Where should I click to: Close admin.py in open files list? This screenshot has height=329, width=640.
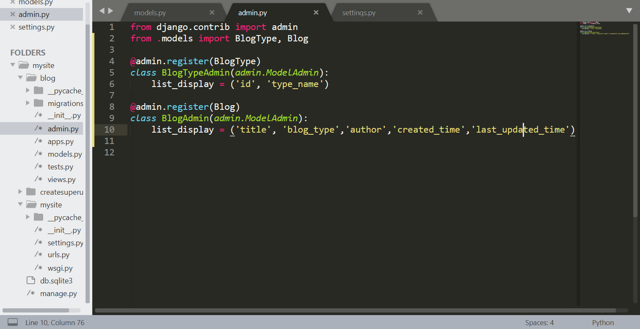click(13, 14)
